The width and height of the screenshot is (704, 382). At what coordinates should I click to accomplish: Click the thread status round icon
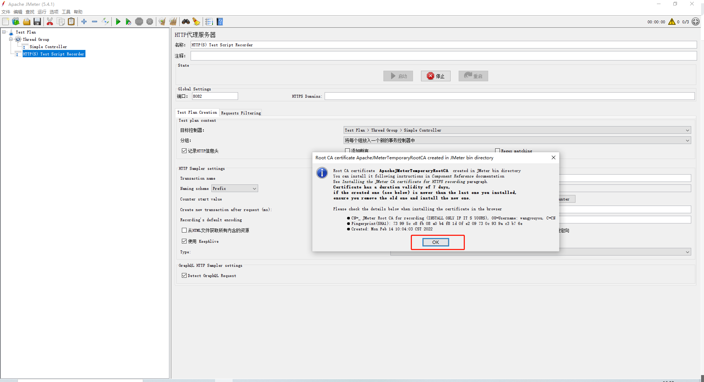click(696, 22)
